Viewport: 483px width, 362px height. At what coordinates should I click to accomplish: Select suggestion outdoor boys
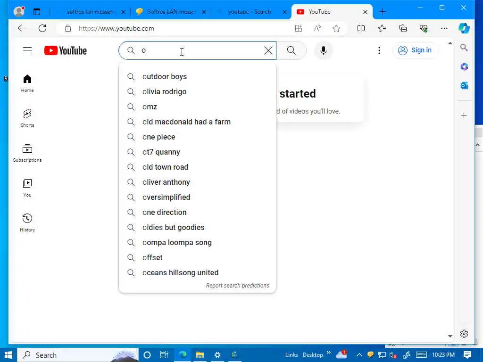pos(197,77)
